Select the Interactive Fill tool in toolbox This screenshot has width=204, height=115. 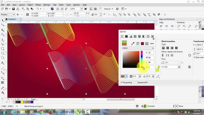(3, 93)
